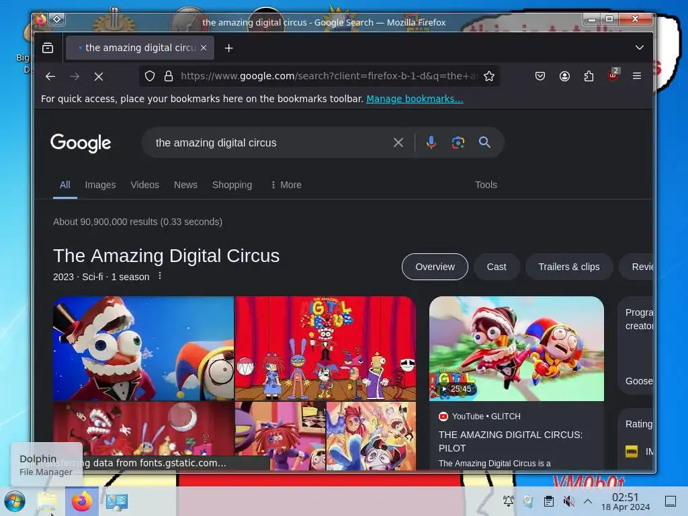Unmute audio via tray volume icon

568,501
